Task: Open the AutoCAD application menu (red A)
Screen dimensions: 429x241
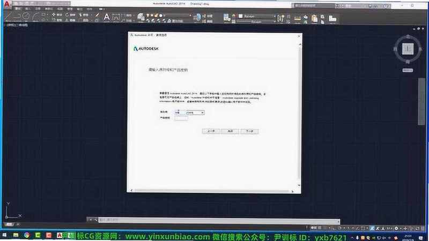Action: pos(6,4)
